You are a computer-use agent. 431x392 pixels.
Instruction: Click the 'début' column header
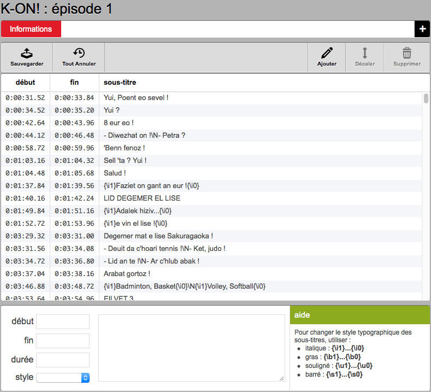26,83
